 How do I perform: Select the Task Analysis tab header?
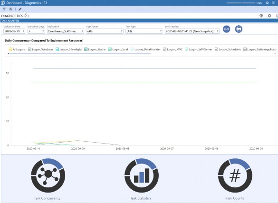tap(10, 21)
